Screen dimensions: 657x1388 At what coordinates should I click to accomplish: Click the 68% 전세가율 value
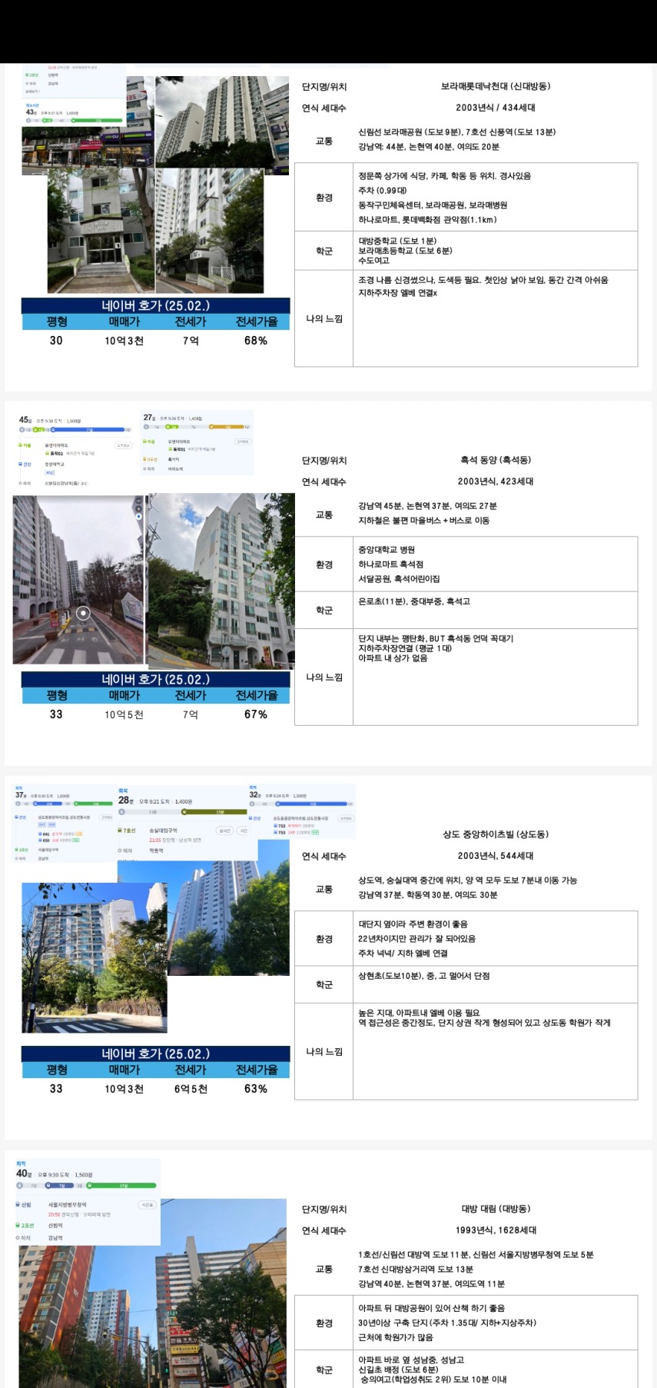tap(256, 341)
